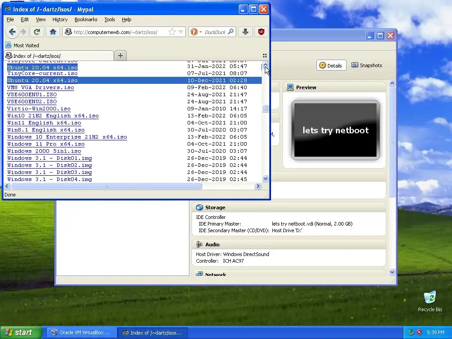Click the search magnifier icon
The width and height of the screenshot is (452, 339).
[x=230, y=32]
